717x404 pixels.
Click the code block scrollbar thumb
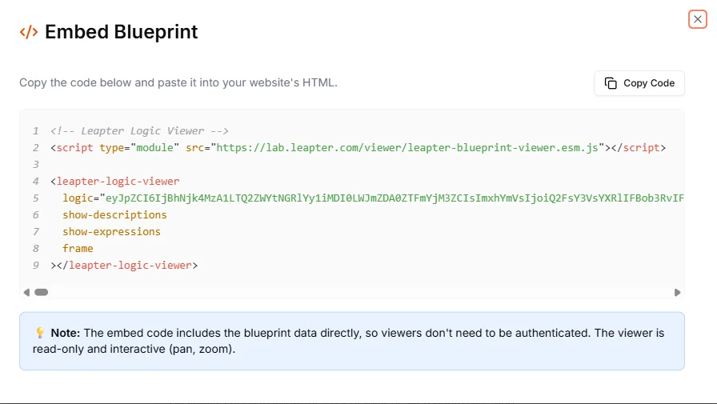pos(41,293)
